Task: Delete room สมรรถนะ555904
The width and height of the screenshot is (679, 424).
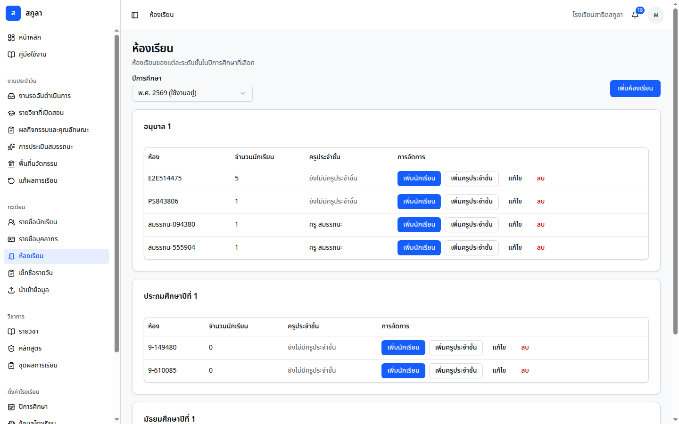Action: [x=541, y=248]
